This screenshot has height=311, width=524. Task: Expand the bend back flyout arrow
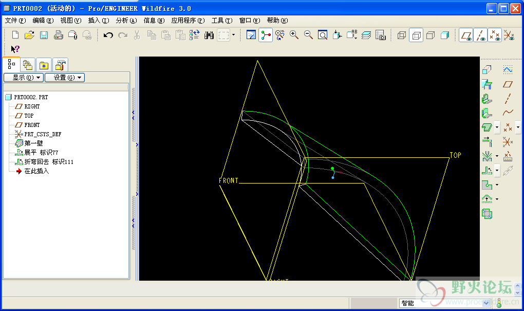(x=497, y=171)
